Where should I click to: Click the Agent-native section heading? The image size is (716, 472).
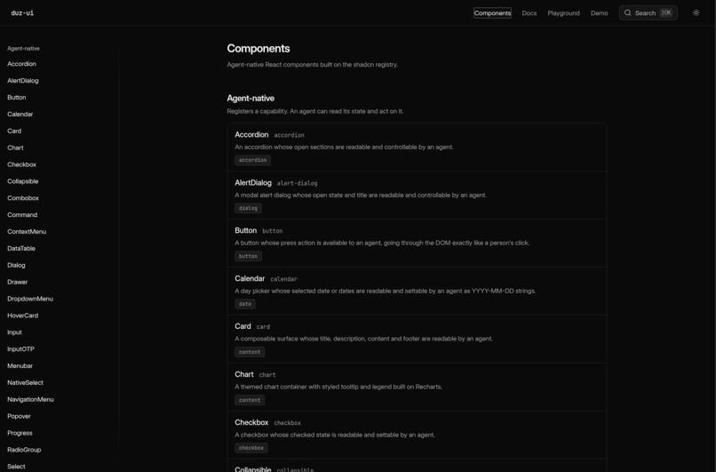pos(251,99)
